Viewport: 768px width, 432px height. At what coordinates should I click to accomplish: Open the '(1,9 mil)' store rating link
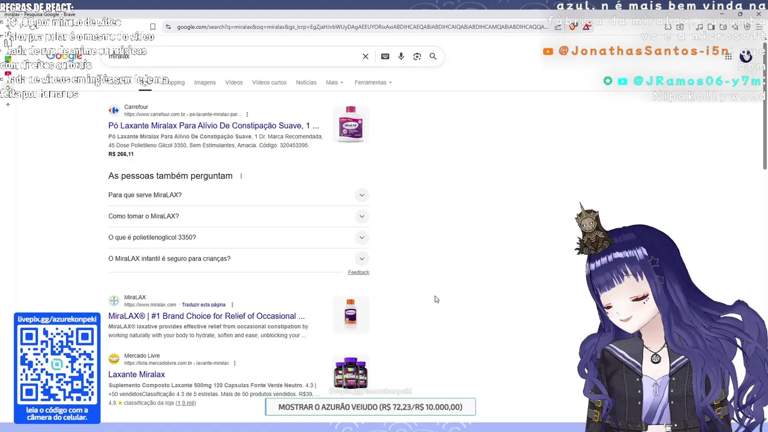click(x=186, y=403)
